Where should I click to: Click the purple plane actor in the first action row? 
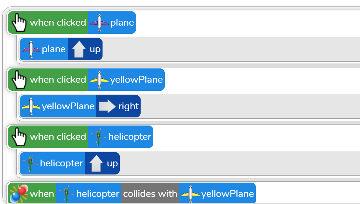44,49
